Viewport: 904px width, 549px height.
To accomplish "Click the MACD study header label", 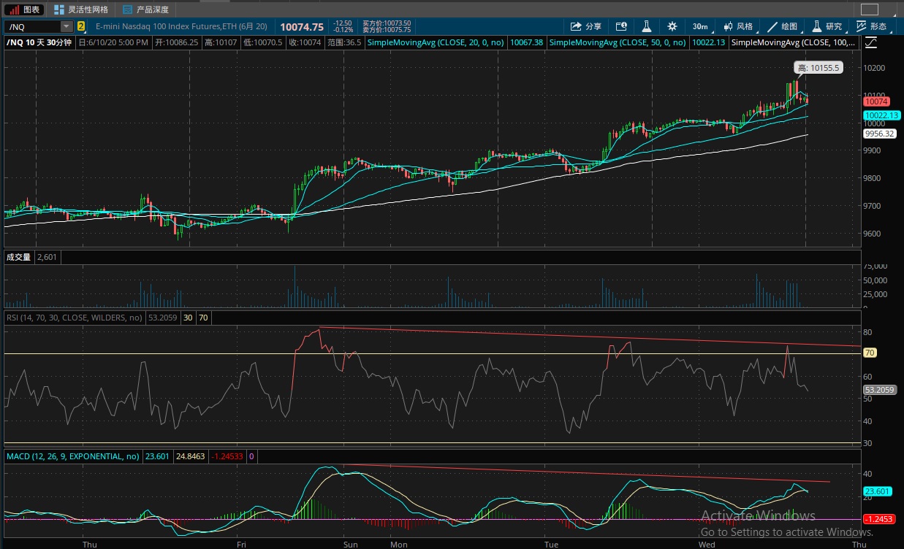I will (x=72, y=456).
